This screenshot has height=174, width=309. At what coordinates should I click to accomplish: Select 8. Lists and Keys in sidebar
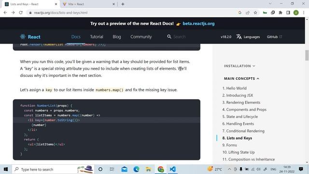pyautogui.click(x=237, y=138)
